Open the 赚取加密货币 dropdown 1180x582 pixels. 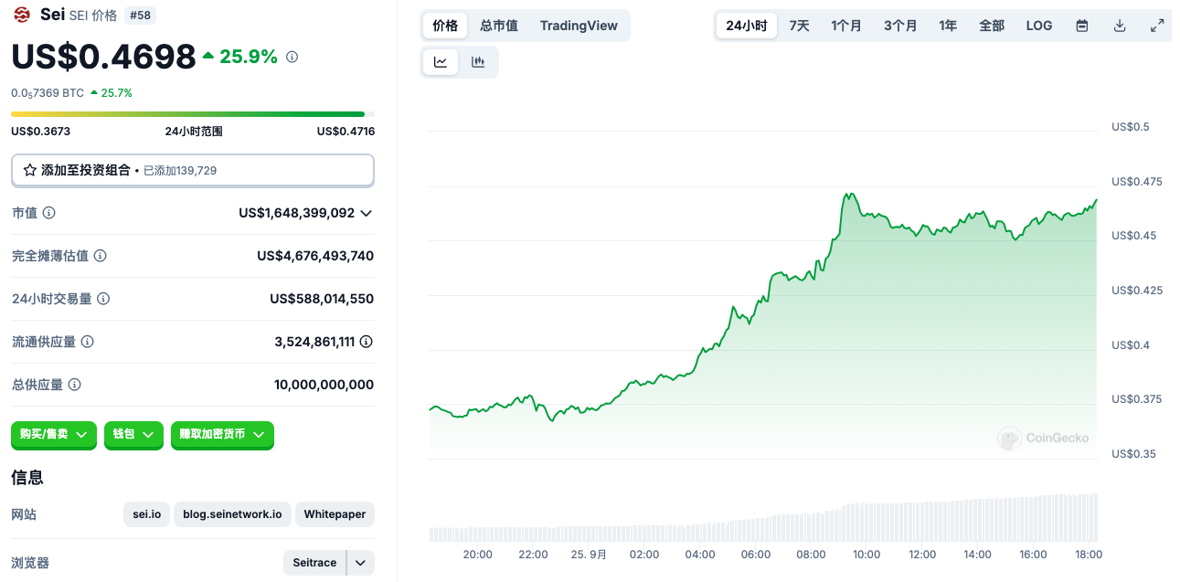[222, 435]
